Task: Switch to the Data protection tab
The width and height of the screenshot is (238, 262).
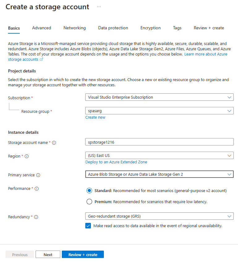Action: pyautogui.click(x=113, y=28)
